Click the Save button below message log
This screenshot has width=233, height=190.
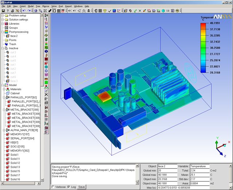point(82,187)
